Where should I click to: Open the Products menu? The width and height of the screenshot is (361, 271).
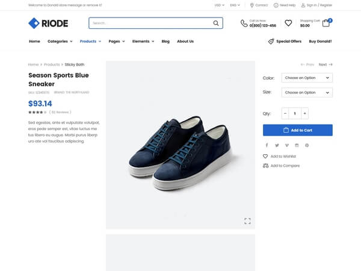pos(90,41)
